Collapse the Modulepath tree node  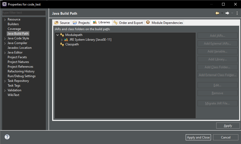pos(57,35)
